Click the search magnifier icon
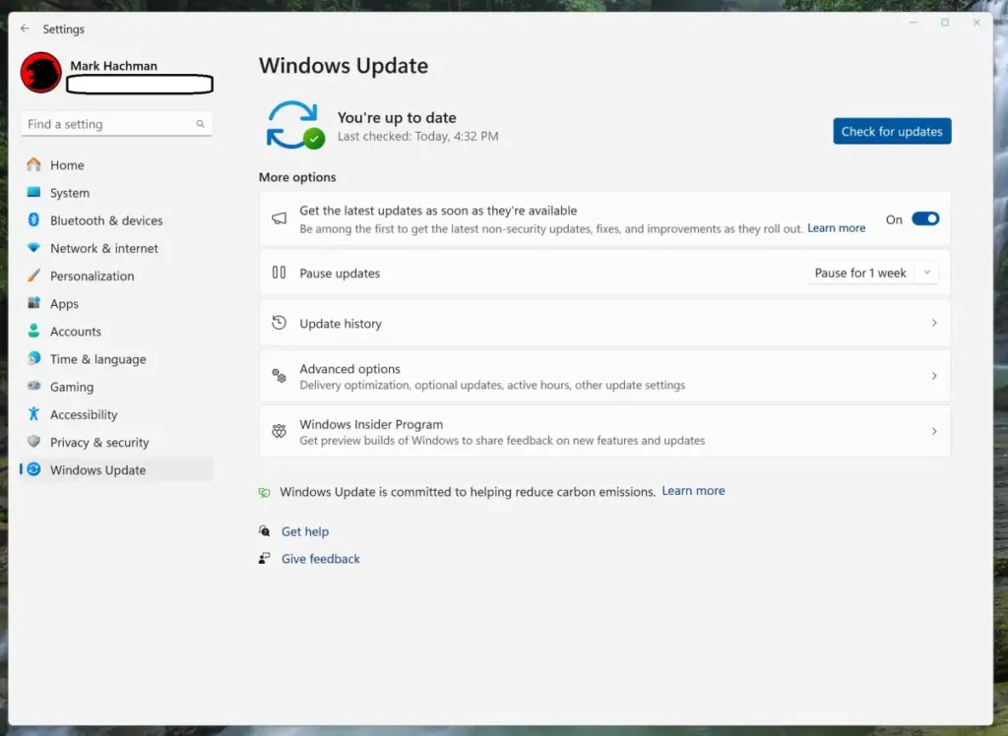This screenshot has height=736, width=1008. click(200, 124)
